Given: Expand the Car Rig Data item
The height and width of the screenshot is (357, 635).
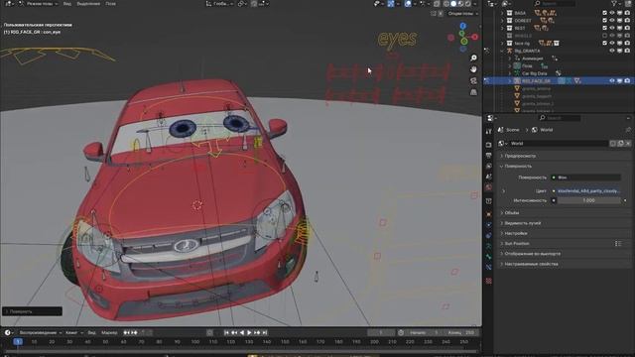Looking at the screenshot, I should click(510, 73).
